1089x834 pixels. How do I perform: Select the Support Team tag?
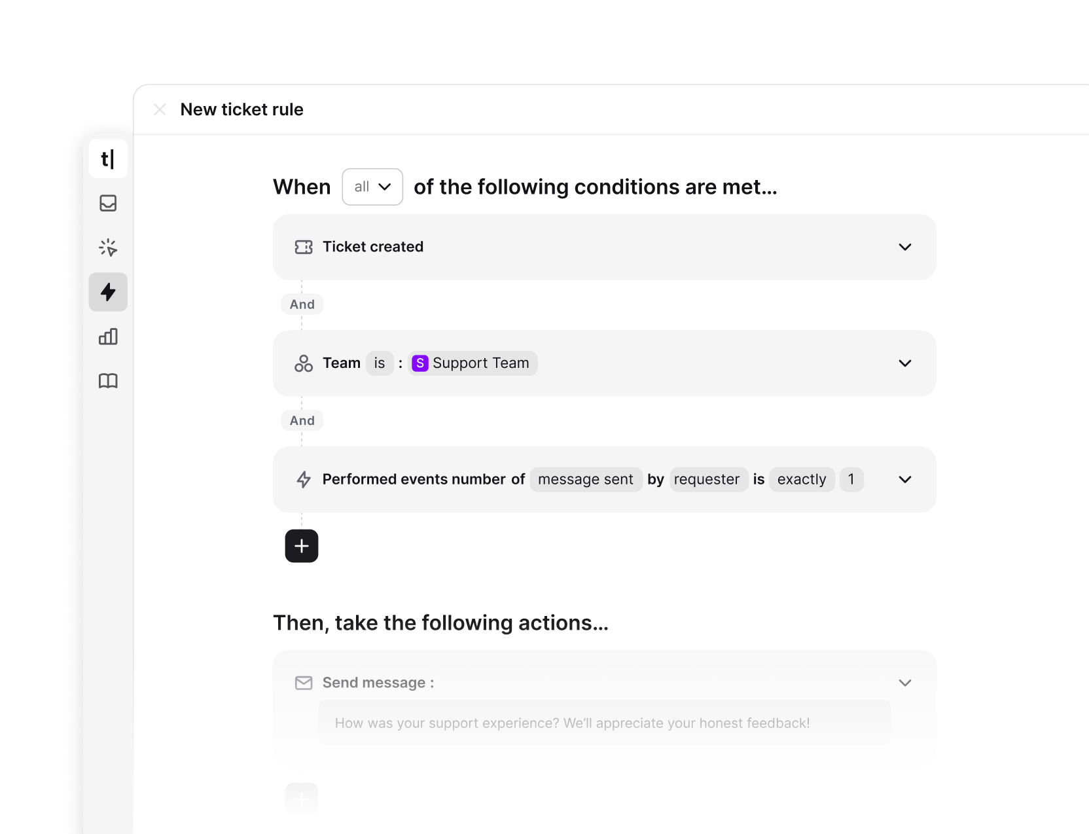[473, 363]
